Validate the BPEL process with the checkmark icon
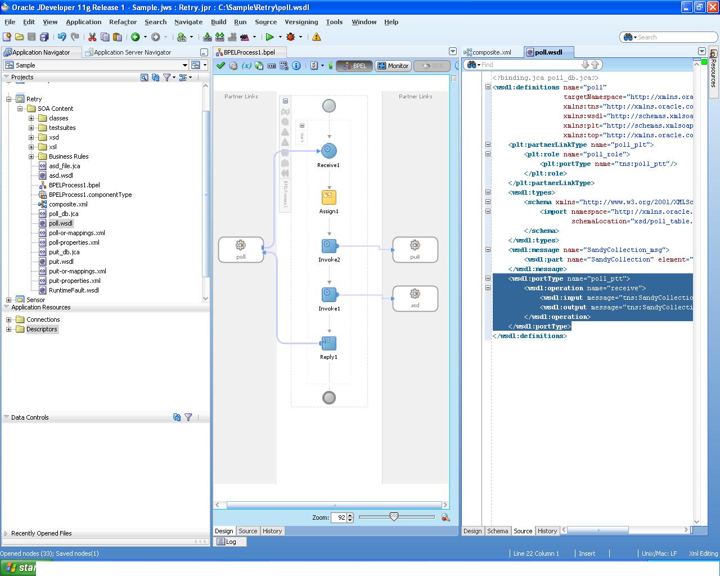The height and width of the screenshot is (576, 720). click(x=220, y=65)
